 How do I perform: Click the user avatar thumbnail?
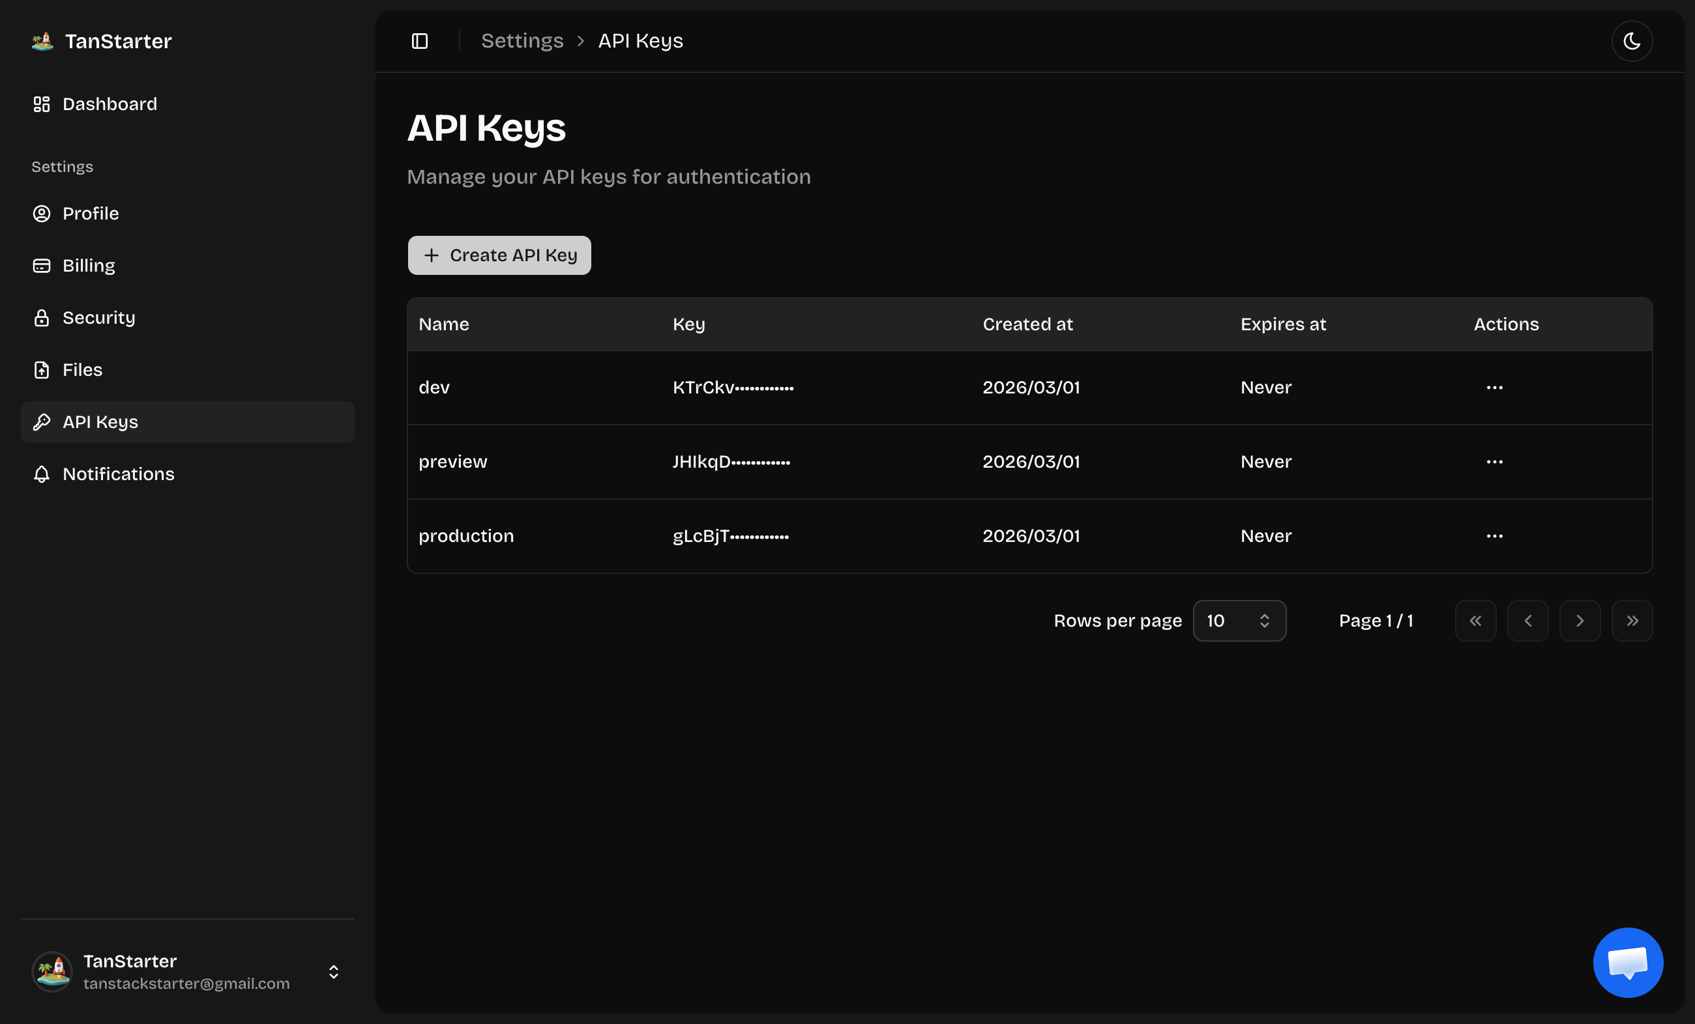pyautogui.click(x=52, y=971)
